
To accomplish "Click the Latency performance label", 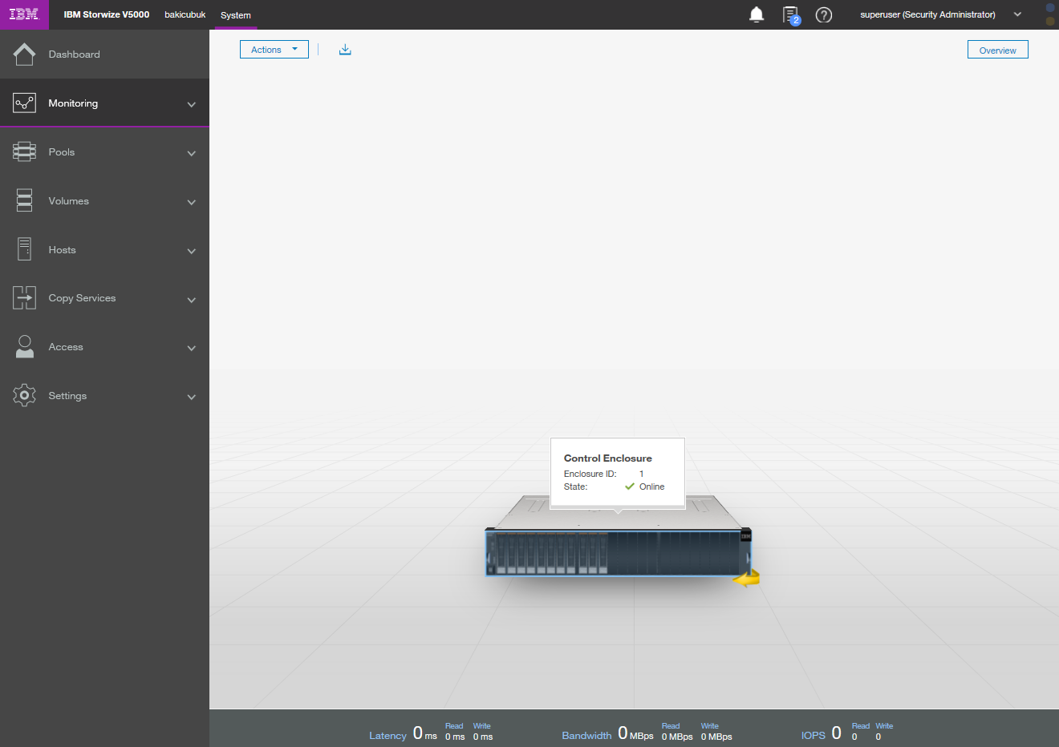I will [387, 736].
